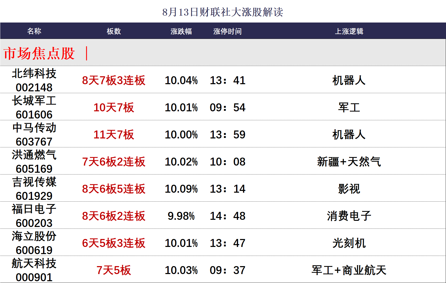
Task: Select stock name 吉视传媒
Action: coord(34,182)
